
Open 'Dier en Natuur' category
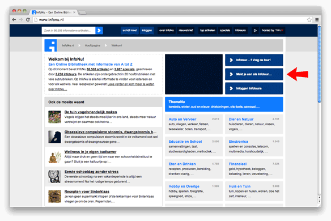(241, 119)
